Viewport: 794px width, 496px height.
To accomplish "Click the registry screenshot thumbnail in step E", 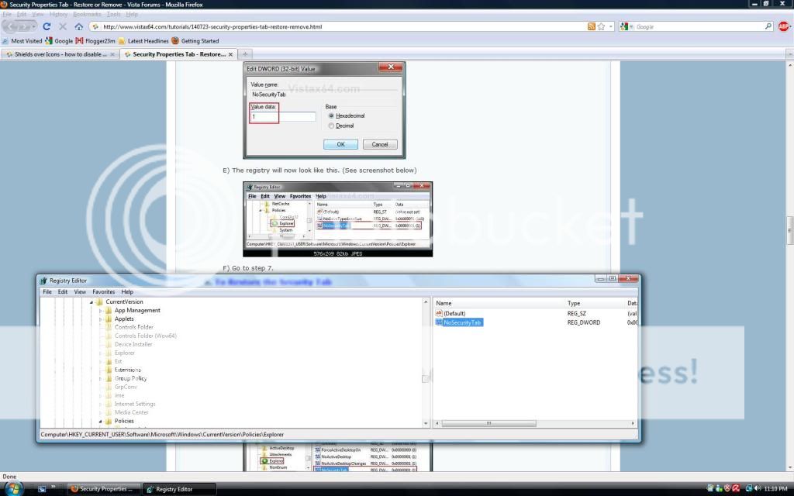I will 338,219.
